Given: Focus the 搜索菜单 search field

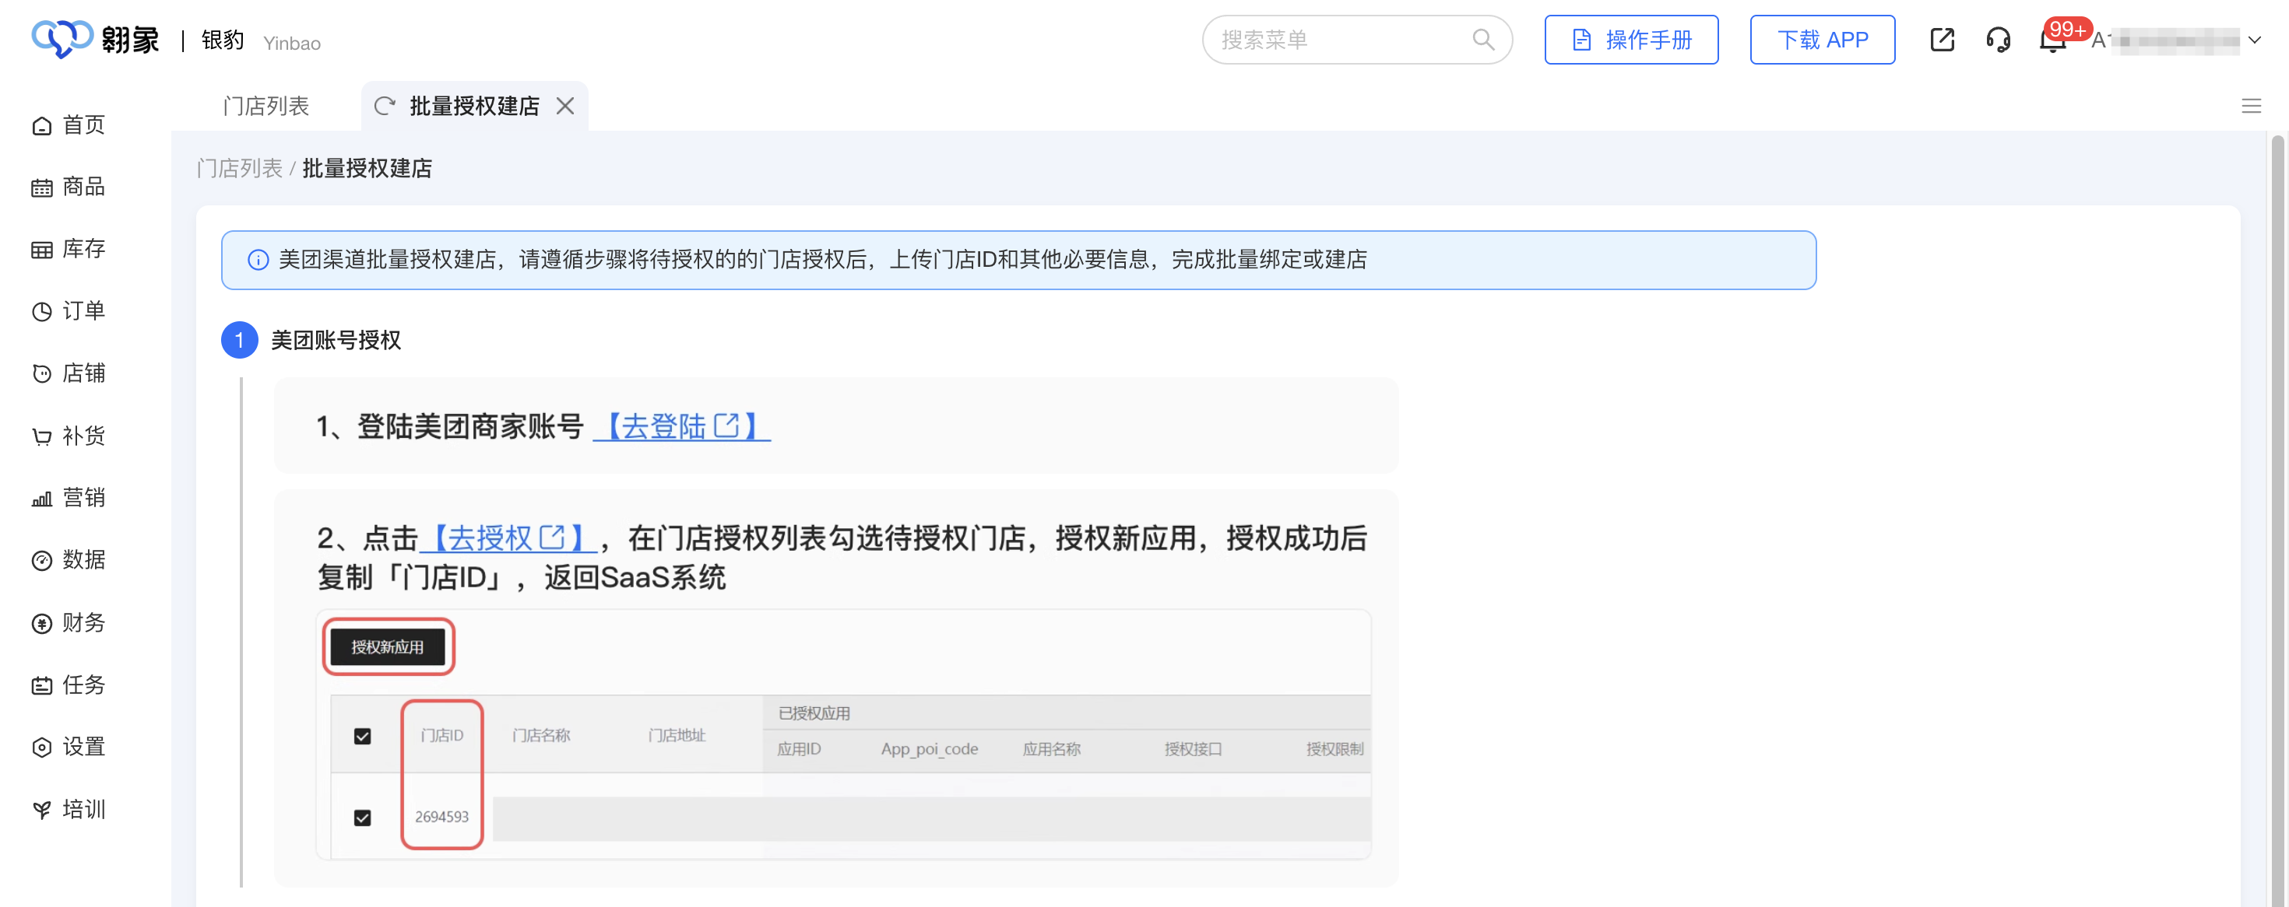Looking at the screenshot, I should (1341, 40).
